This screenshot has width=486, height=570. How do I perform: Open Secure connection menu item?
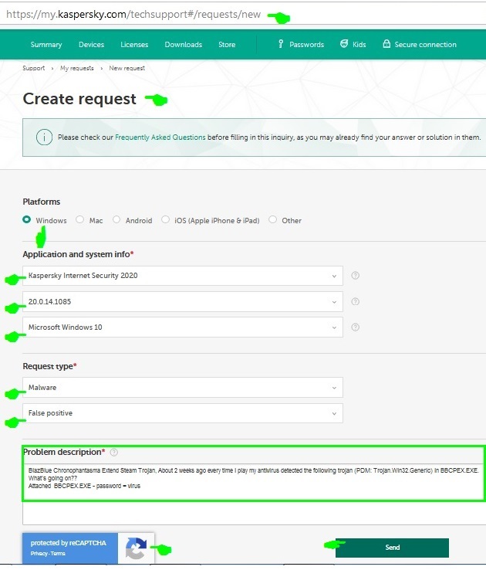pos(425,44)
